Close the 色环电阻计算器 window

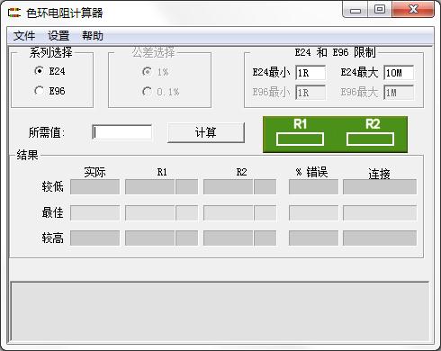[413, 10]
